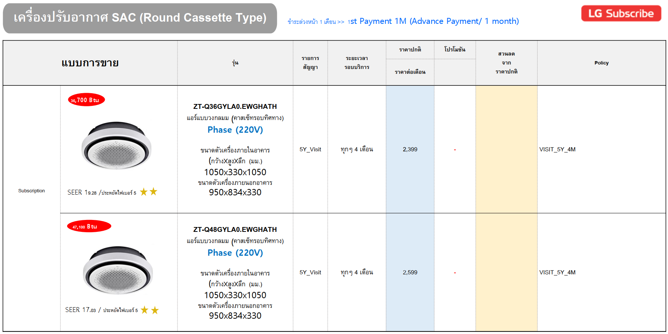Viewport: 668px width, 334px height.
Task: Click the red dash promotion cell in first row
Action: 454,150
